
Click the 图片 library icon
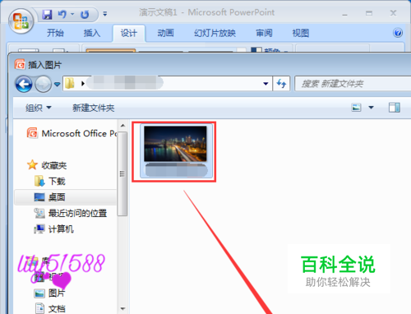[x=39, y=293]
